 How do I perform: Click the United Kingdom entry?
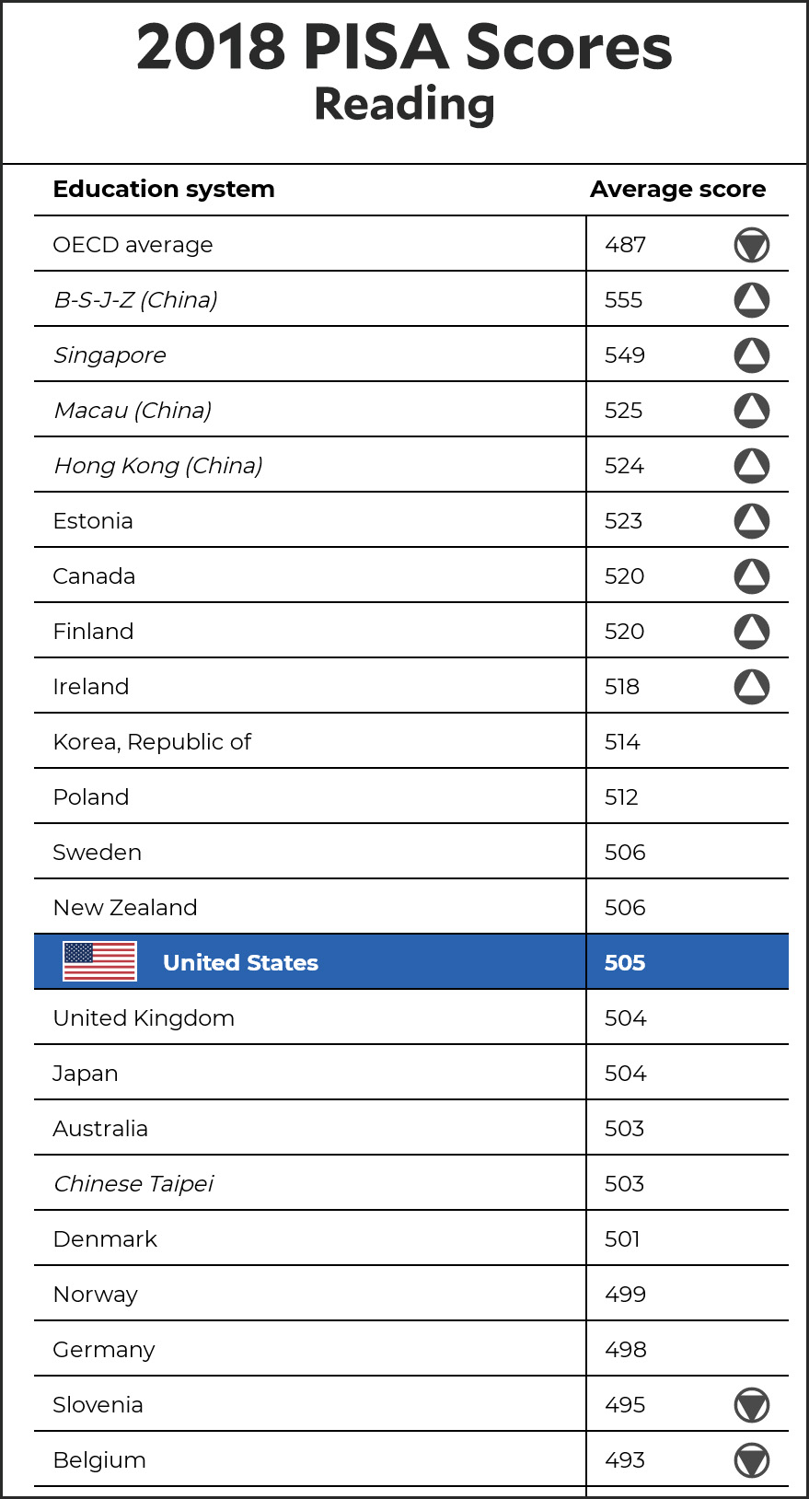pyautogui.click(x=144, y=1018)
